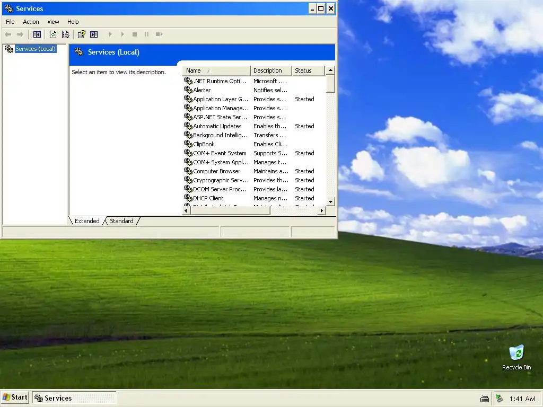The height and width of the screenshot is (407, 543).
Task: Select the Computer Browser service name
Action: click(216, 171)
